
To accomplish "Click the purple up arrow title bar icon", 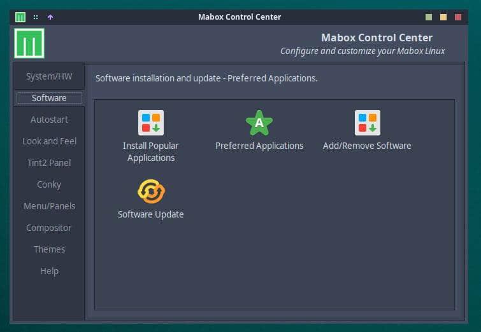I will pyautogui.click(x=50, y=17).
